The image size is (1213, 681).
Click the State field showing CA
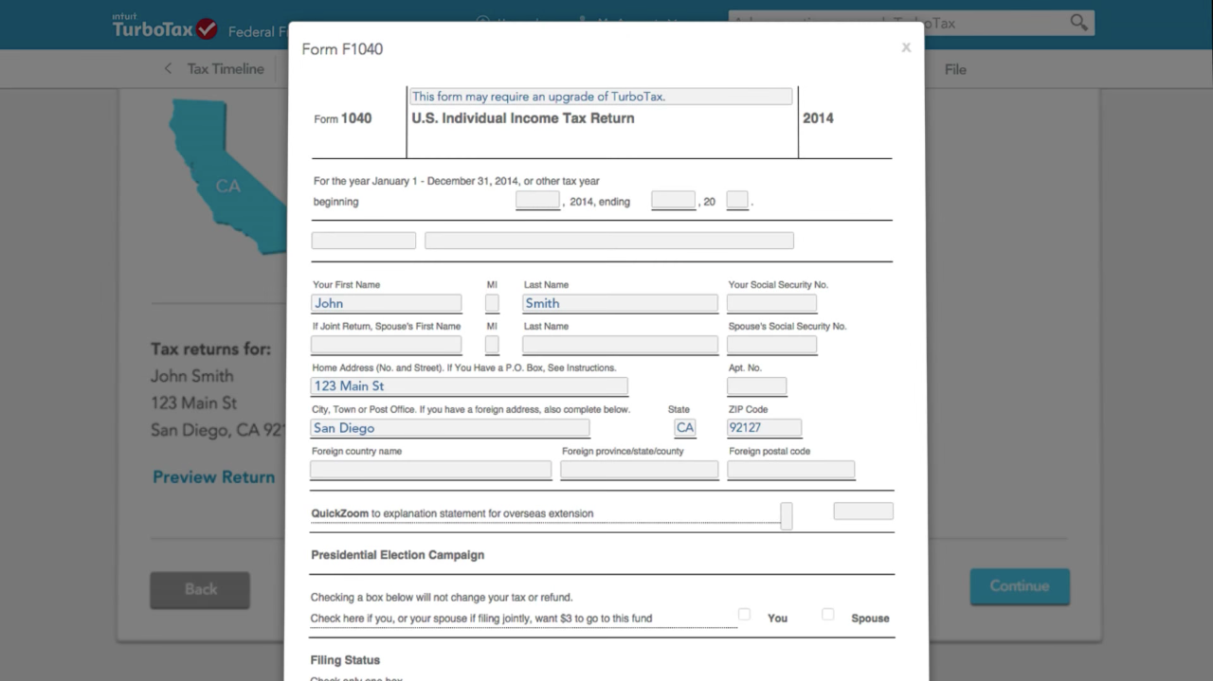[684, 427]
